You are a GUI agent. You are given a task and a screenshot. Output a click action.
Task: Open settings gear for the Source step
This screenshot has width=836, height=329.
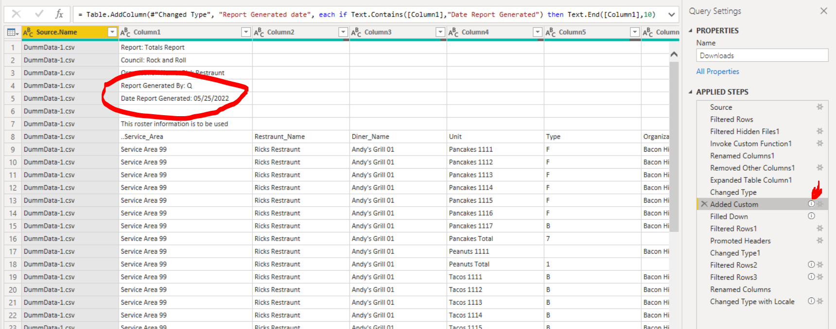point(820,107)
